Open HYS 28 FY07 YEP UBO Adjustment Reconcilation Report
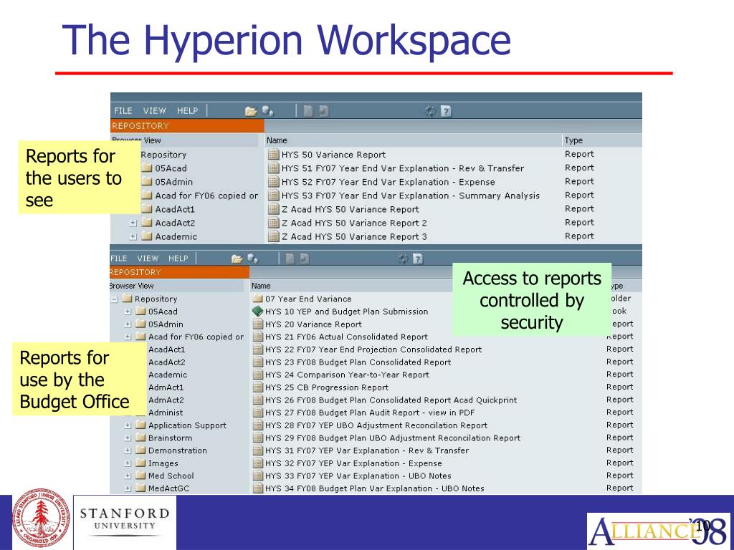 click(376, 425)
